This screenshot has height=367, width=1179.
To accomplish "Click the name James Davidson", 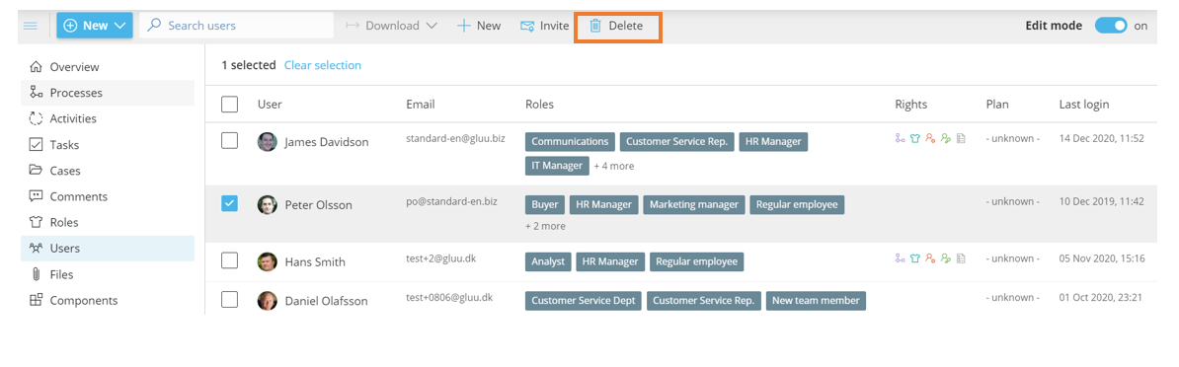I will [x=326, y=142].
